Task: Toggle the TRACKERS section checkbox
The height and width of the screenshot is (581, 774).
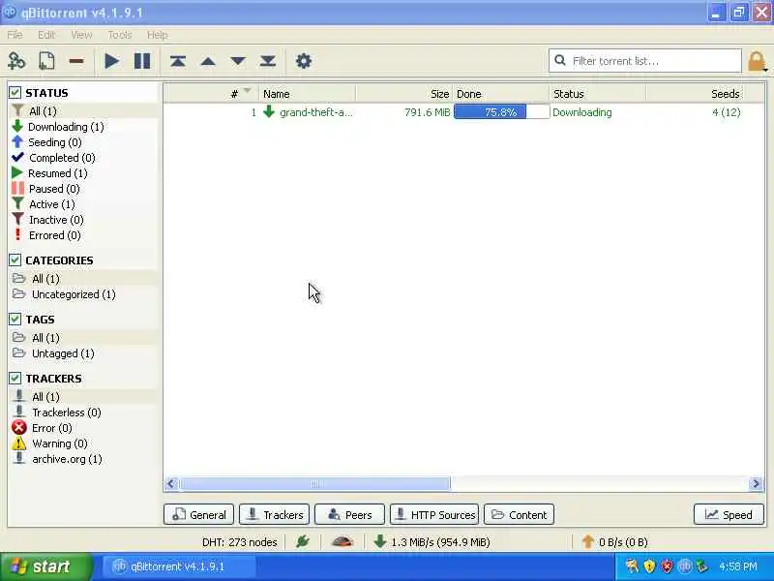Action: click(x=15, y=378)
